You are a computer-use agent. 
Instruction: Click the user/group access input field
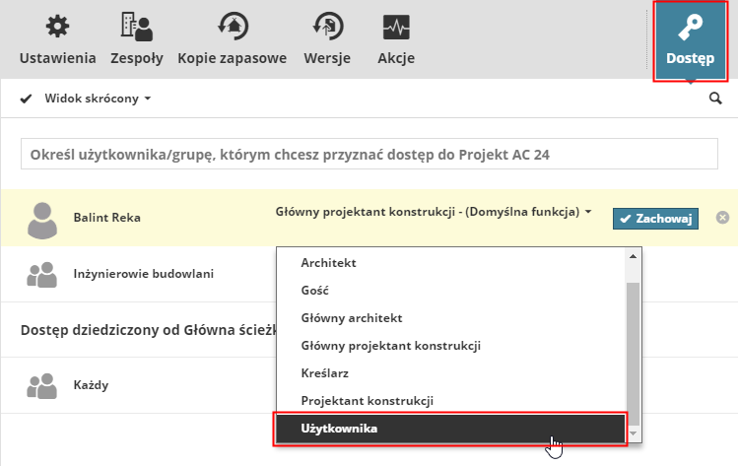point(369,155)
